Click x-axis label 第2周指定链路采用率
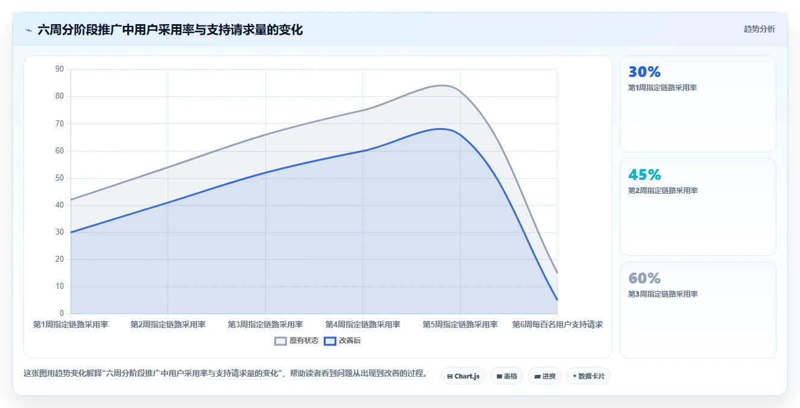Screen dimensions: 800x408 coord(168,324)
